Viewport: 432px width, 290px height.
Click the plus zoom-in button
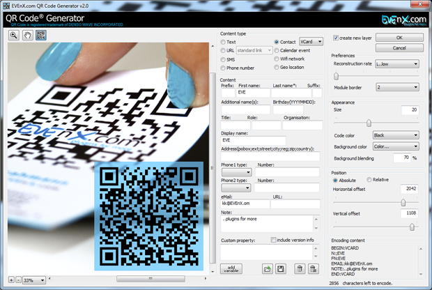coord(11,280)
